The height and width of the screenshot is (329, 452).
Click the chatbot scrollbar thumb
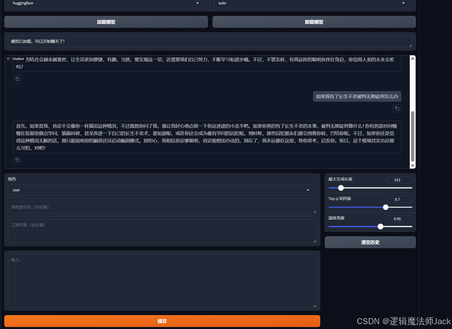413,136
